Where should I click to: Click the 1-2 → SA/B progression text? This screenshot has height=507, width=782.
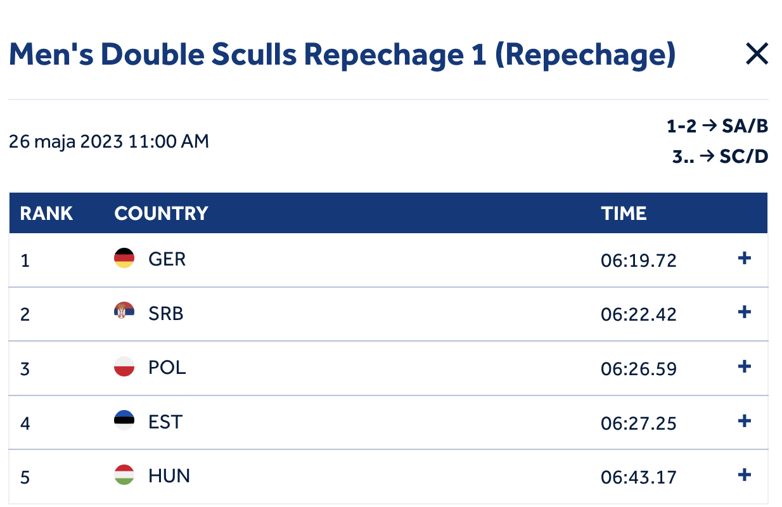pos(717,127)
